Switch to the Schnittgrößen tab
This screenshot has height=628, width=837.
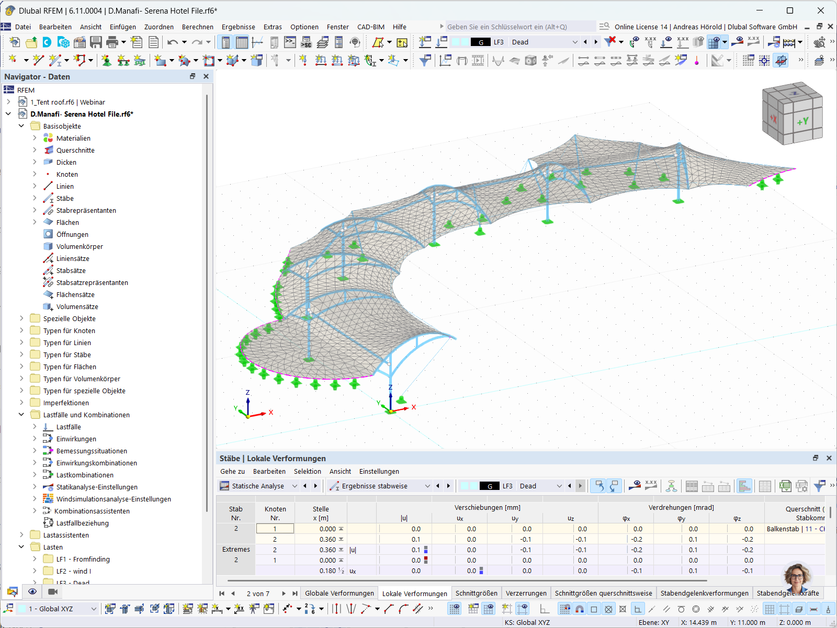[476, 593]
